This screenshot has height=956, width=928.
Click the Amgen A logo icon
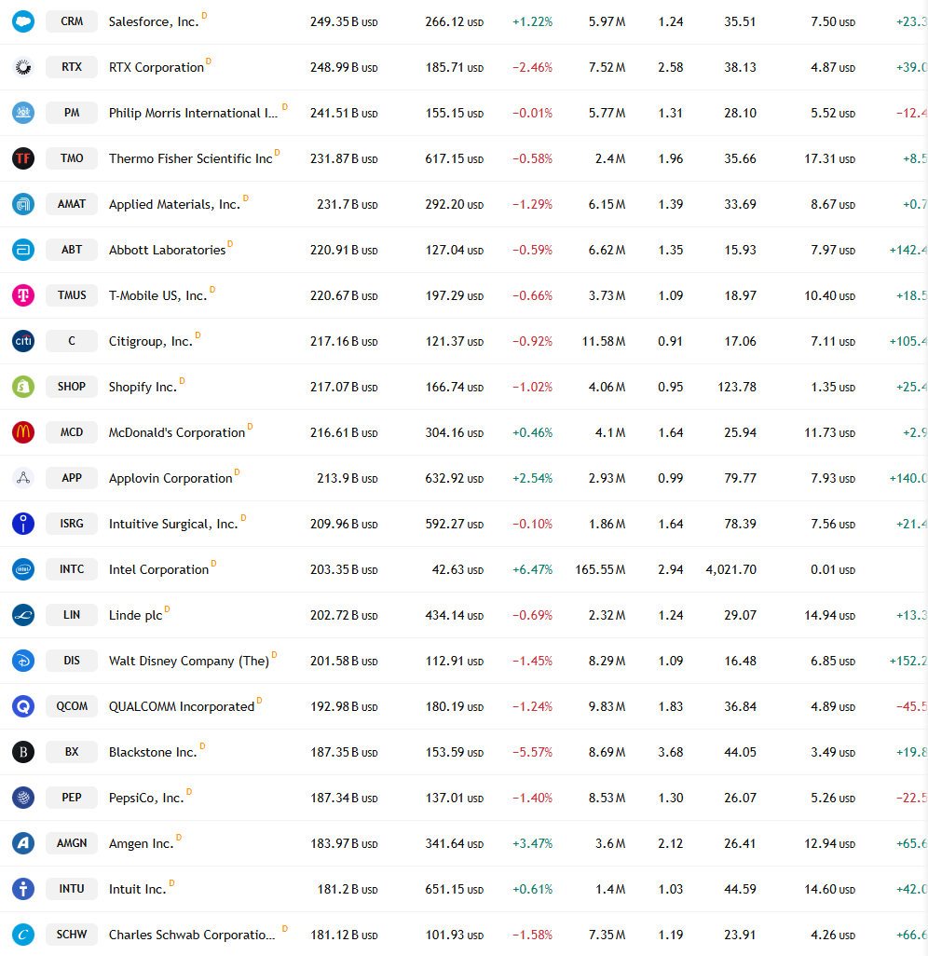23,843
